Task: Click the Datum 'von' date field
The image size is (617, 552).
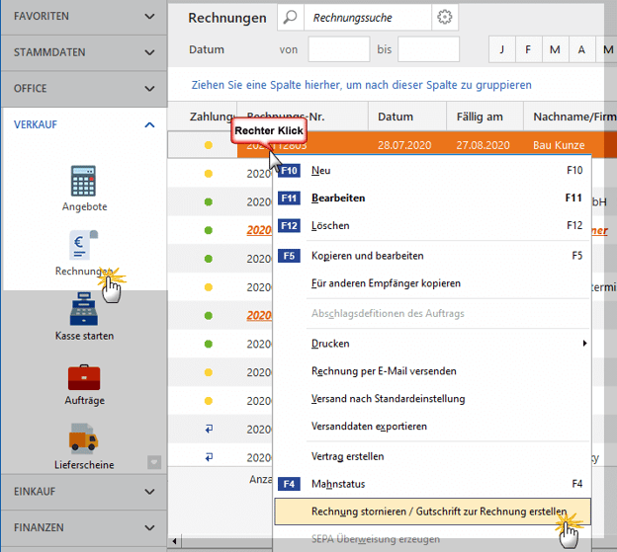Action: [x=338, y=49]
